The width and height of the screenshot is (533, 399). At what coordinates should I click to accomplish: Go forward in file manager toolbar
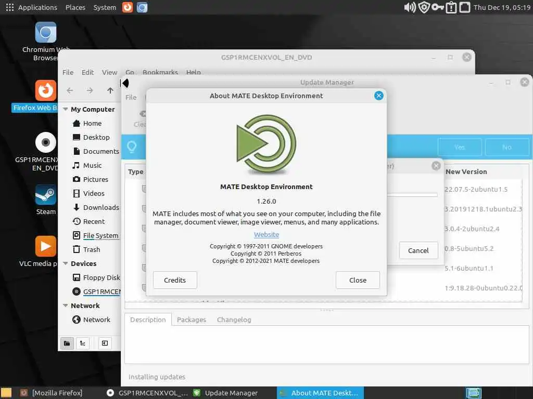(x=90, y=90)
